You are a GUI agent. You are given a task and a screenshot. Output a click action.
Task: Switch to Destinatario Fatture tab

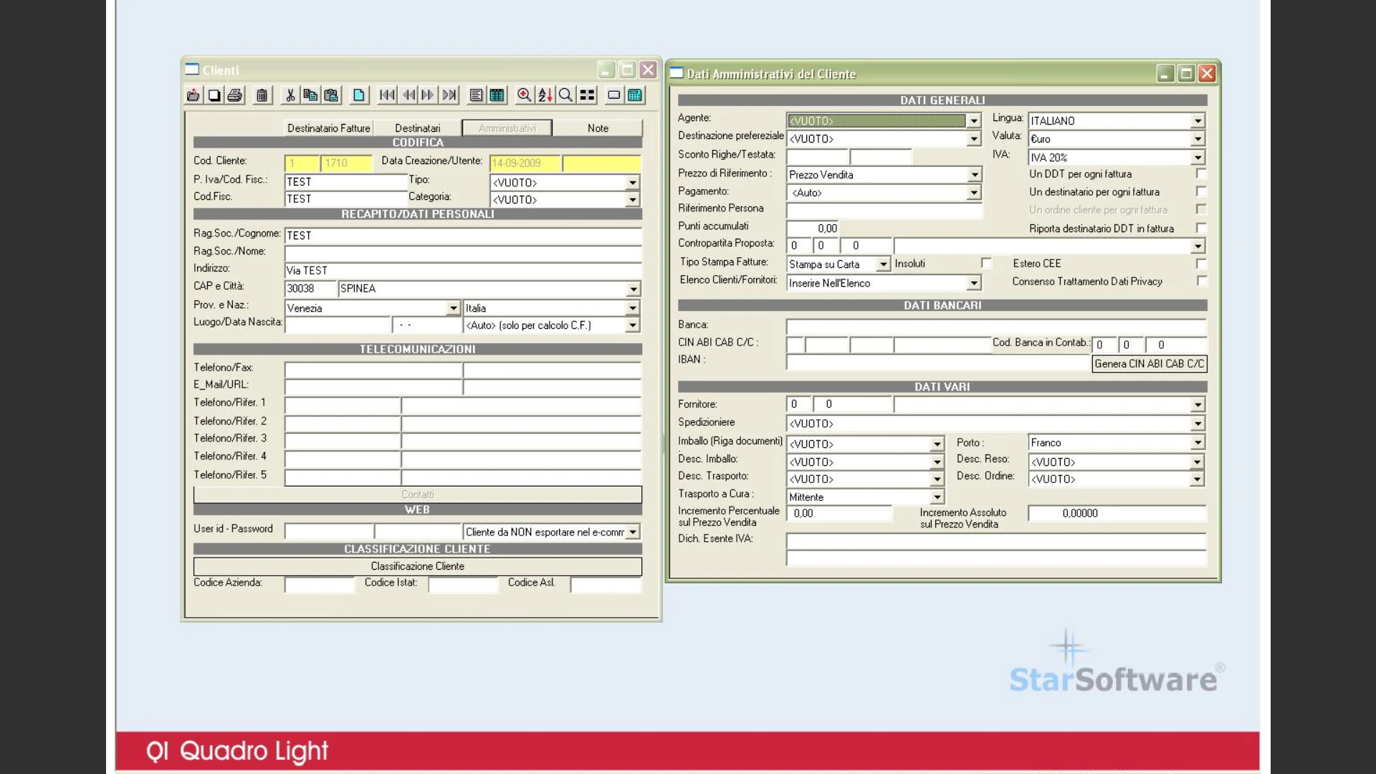(329, 128)
